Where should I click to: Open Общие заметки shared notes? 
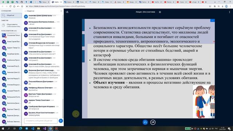click(11, 25)
